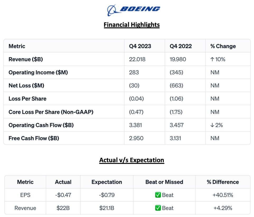This screenshot has height=217, width=254.
Task: Click the Free Cash Flow ($B) row label
Action: (x=34, y=138)
